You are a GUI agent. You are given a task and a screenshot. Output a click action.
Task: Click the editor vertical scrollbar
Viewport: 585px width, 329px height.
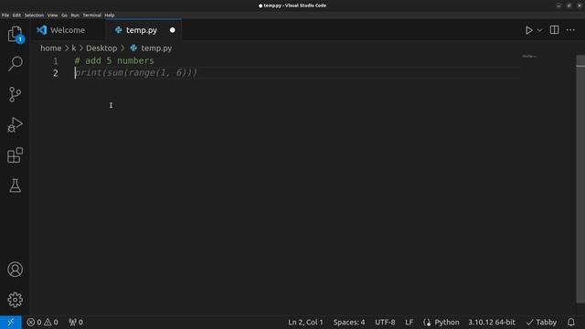580,179
